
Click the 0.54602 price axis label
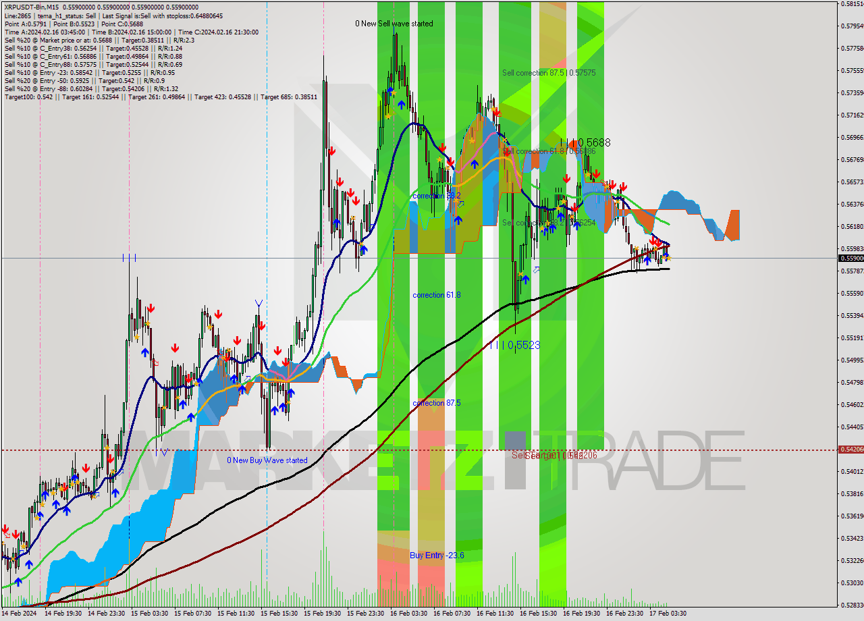point(853,404)
